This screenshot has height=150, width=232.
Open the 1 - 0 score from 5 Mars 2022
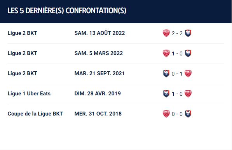click(x=177, y=53)
